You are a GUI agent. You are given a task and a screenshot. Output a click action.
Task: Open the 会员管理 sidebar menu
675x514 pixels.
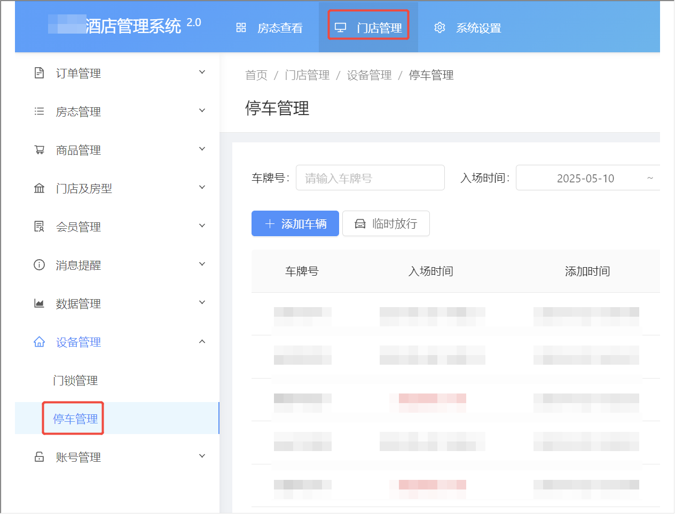(x=117, y=227)
